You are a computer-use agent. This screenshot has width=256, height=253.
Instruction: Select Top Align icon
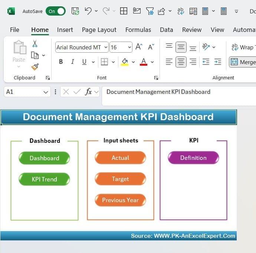coord(169,46)
